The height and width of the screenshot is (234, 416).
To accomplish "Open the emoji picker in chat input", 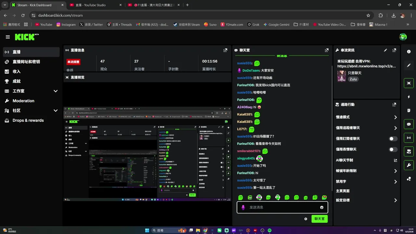I will tap(322, 207).
